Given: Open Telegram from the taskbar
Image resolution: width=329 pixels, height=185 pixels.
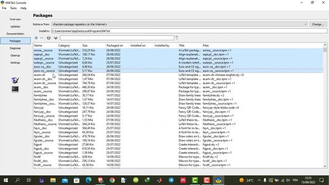Looking at the screenshot, I should (171, 180).
